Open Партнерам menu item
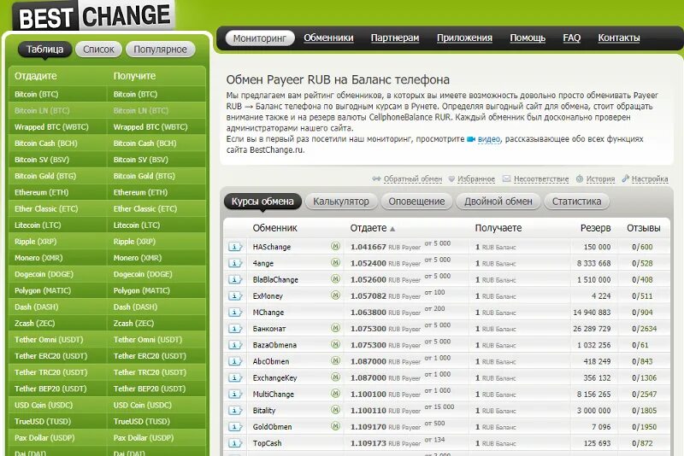 tap(395, 38)
